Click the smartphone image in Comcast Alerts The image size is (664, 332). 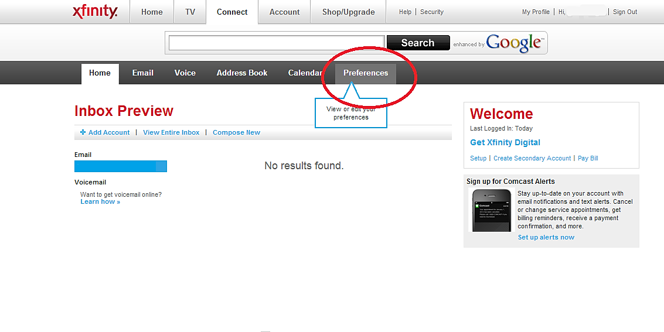(x=492, y=211)
